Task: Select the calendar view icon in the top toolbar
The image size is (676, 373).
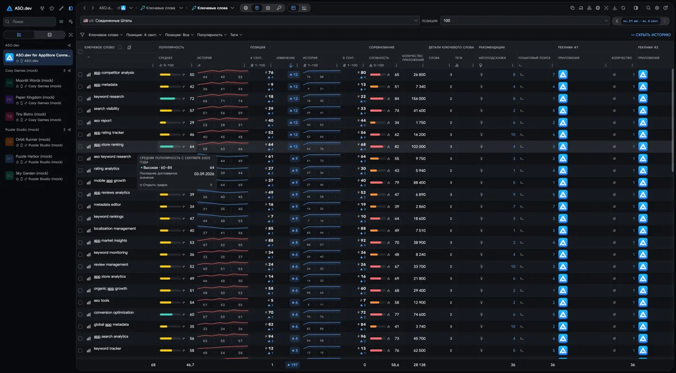Action: coord(268,8)
